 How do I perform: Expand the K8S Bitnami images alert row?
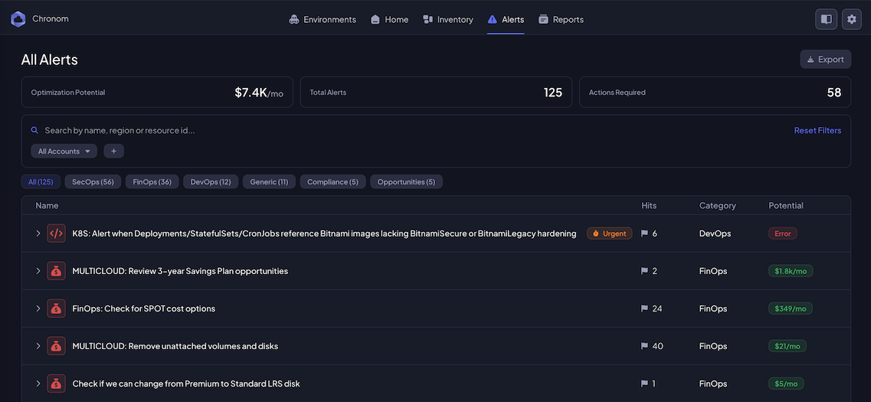[38, 234]
